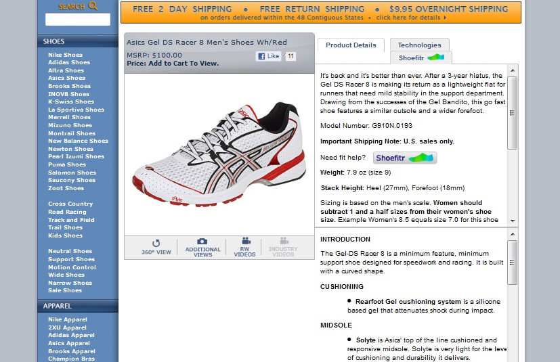Click the free shipping details banner
560x362 pixels.
(x=321, y=12)
